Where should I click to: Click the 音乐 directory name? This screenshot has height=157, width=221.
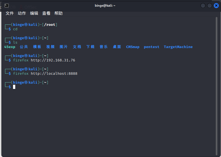104,47
